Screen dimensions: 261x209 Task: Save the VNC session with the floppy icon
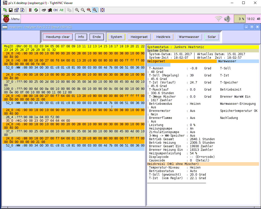10,10
